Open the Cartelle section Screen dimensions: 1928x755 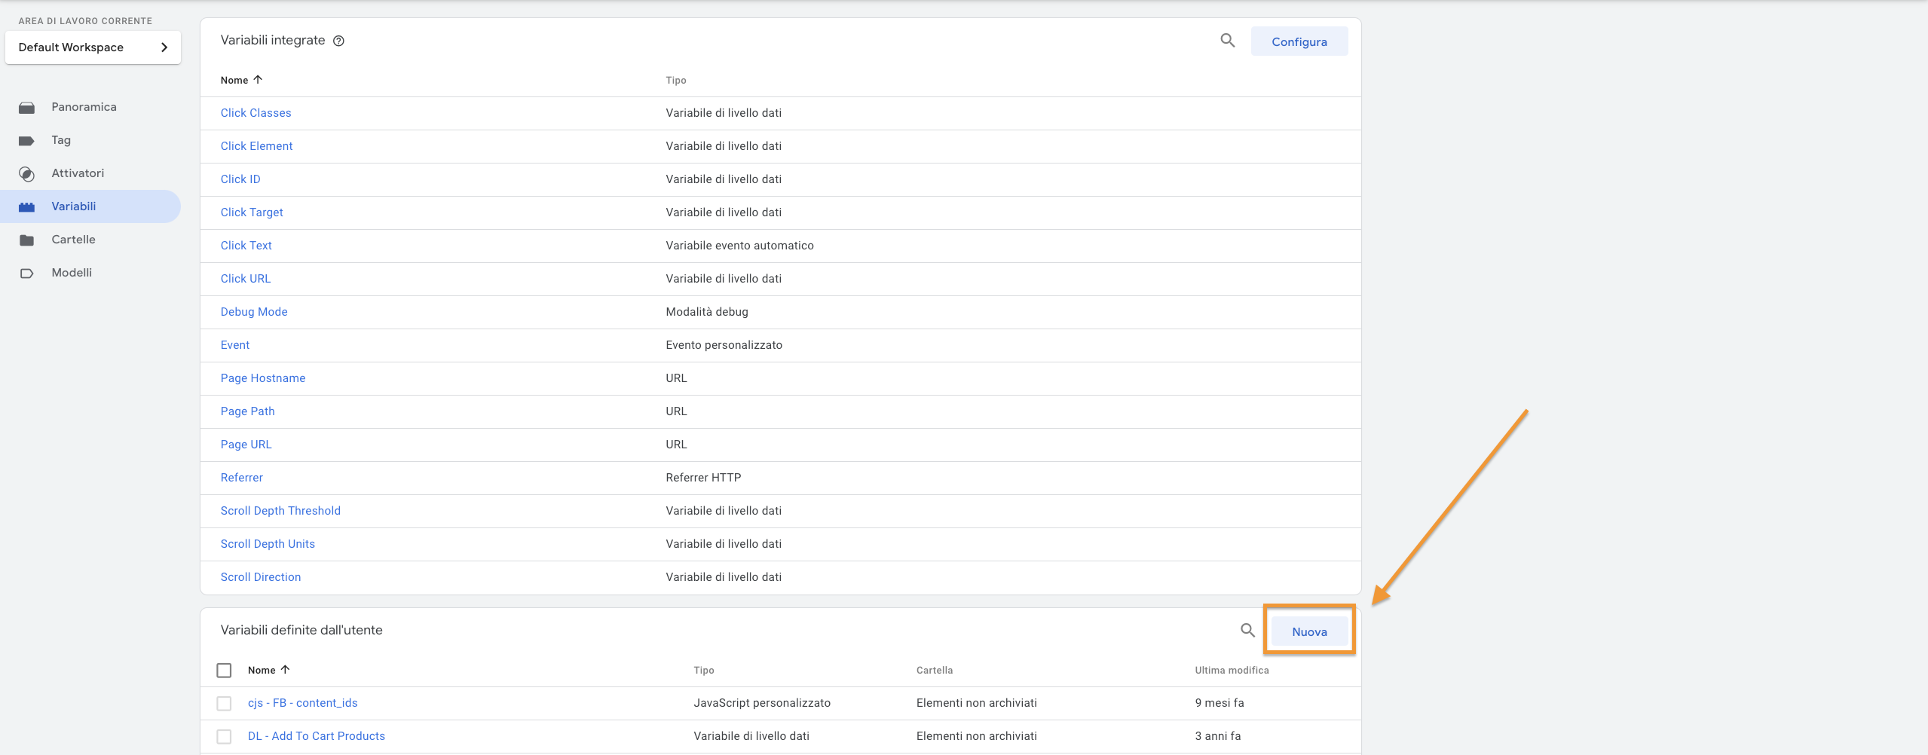tap(74, 240)
